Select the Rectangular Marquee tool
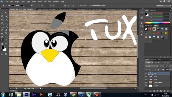172x97 pixels. click(2, 13)
